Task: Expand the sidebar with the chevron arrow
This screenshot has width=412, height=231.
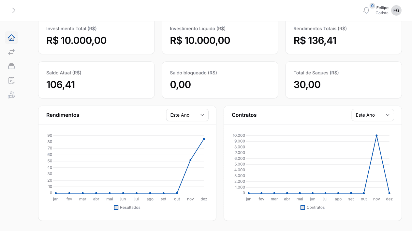Action: [x=14, y=10]
